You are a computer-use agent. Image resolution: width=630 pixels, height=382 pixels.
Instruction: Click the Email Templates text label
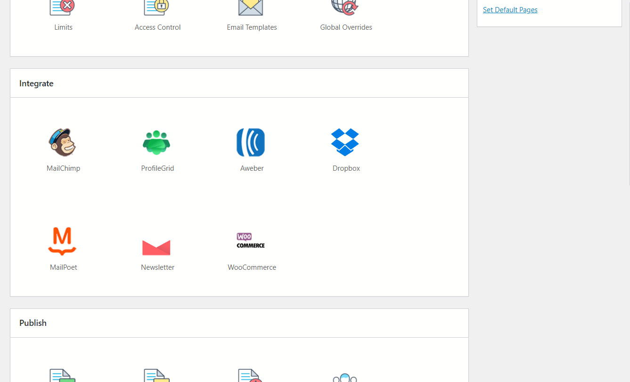[252, 27]
